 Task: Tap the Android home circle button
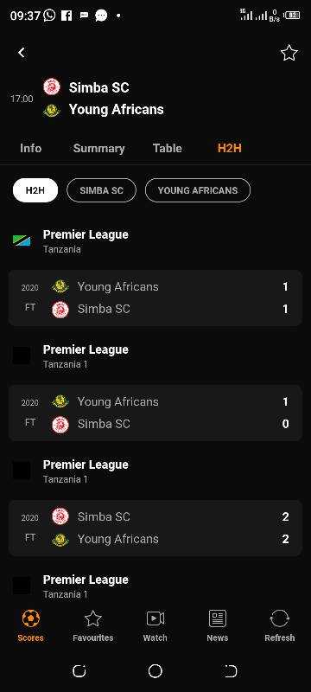pyautogui.click(x=155, y=671)
